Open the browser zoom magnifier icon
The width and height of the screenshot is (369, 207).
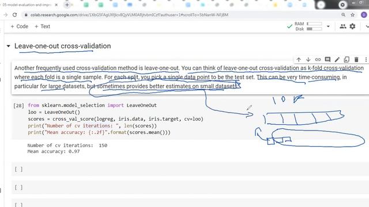pyautogui.click(x=344, y=15)
